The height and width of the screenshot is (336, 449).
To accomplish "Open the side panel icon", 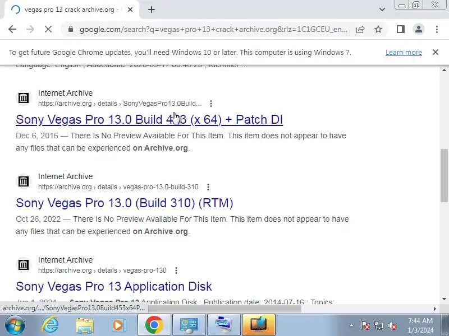I will pyautogui.click(x=401, y=29).
